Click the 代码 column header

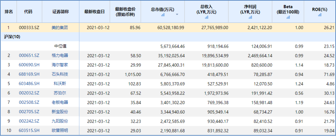tap(29, 11)
